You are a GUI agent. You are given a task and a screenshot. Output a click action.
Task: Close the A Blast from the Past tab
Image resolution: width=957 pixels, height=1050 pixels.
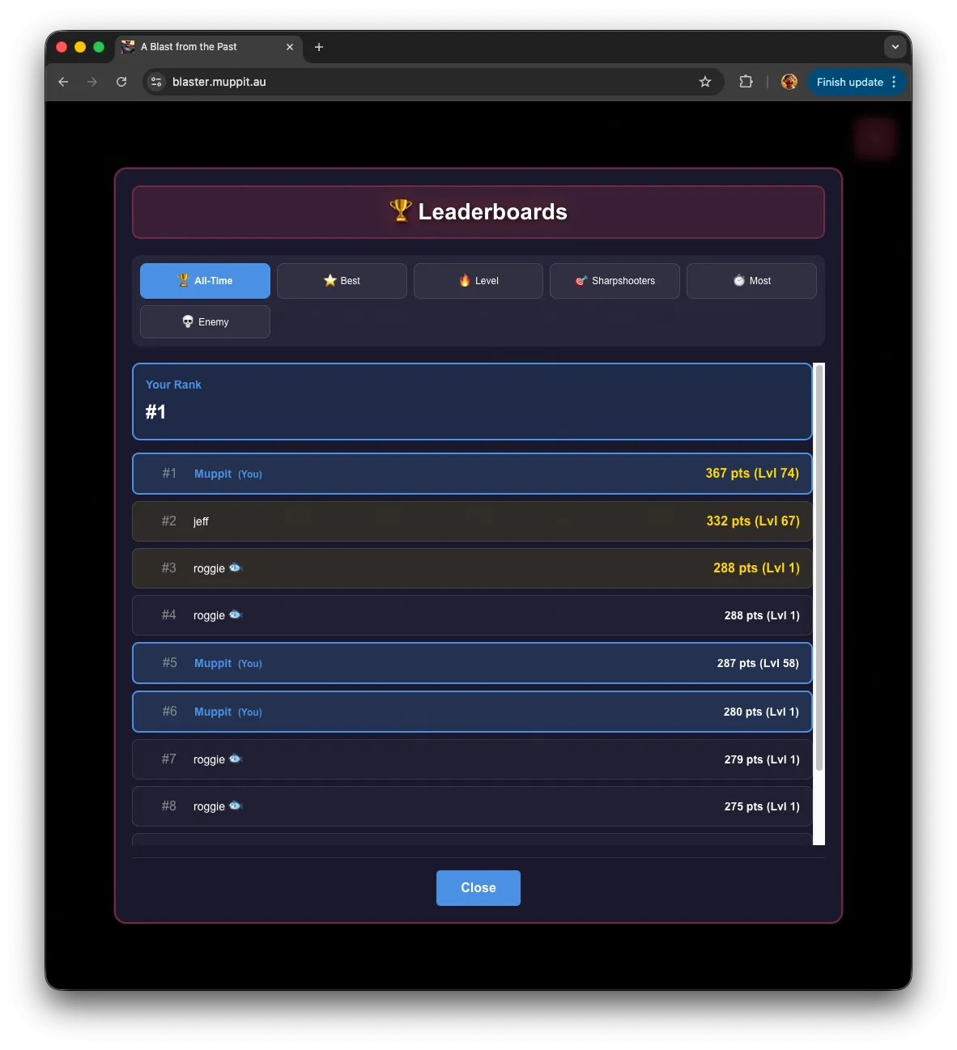click(290, 47)
